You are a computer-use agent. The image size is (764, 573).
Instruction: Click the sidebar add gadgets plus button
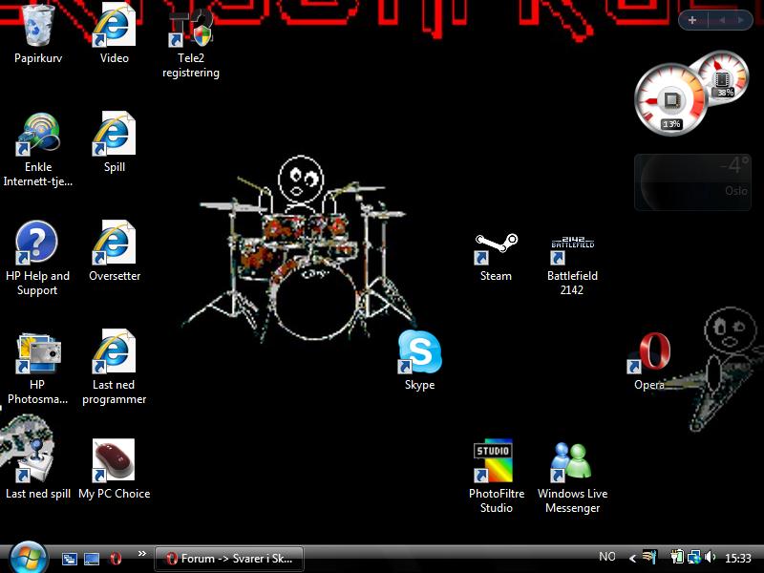pyautogui.click(x=691, y=20)
